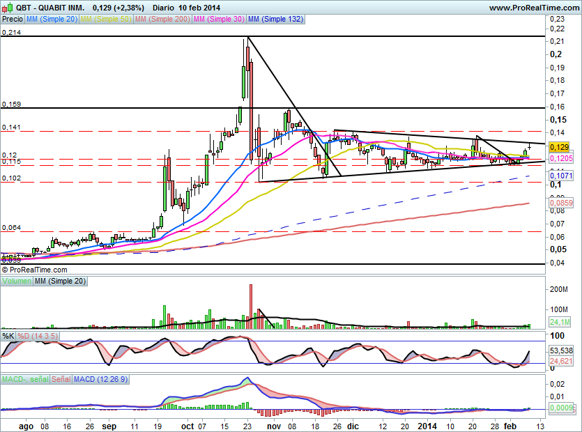Click the 53,538 stochastic value tag

pos(561,350)
